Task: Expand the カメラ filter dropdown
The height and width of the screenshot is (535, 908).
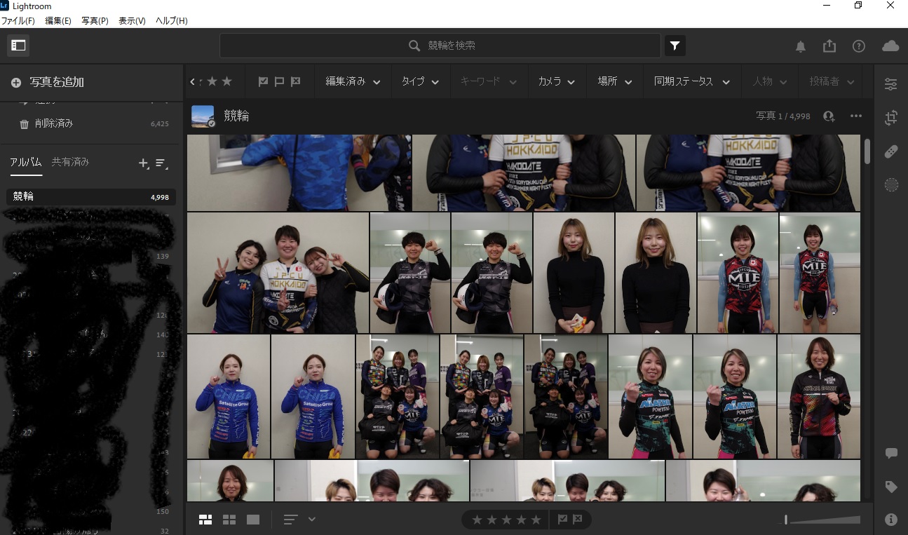Action: tap(557, 82)
